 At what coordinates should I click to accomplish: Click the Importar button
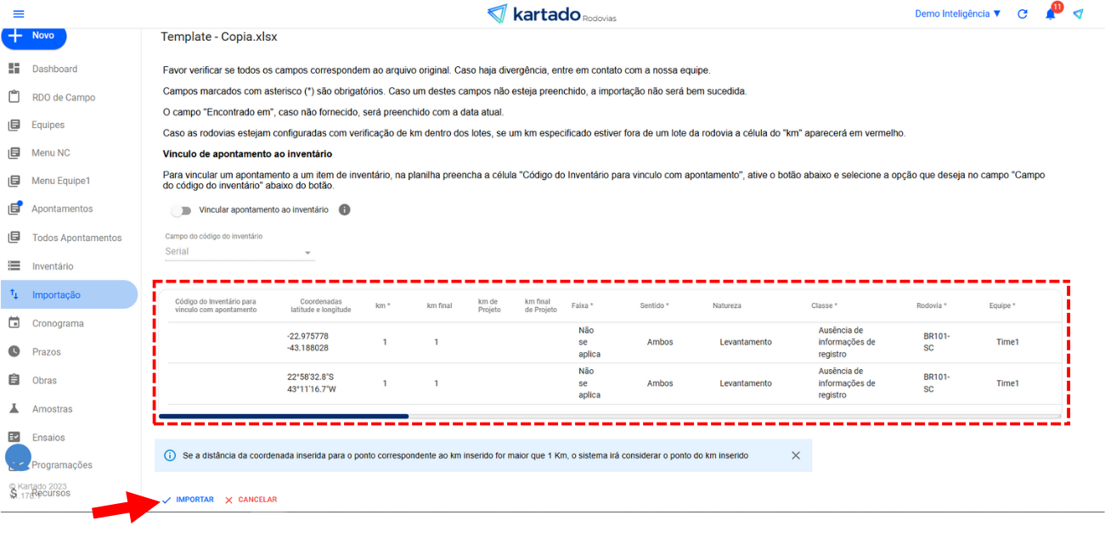188,500
